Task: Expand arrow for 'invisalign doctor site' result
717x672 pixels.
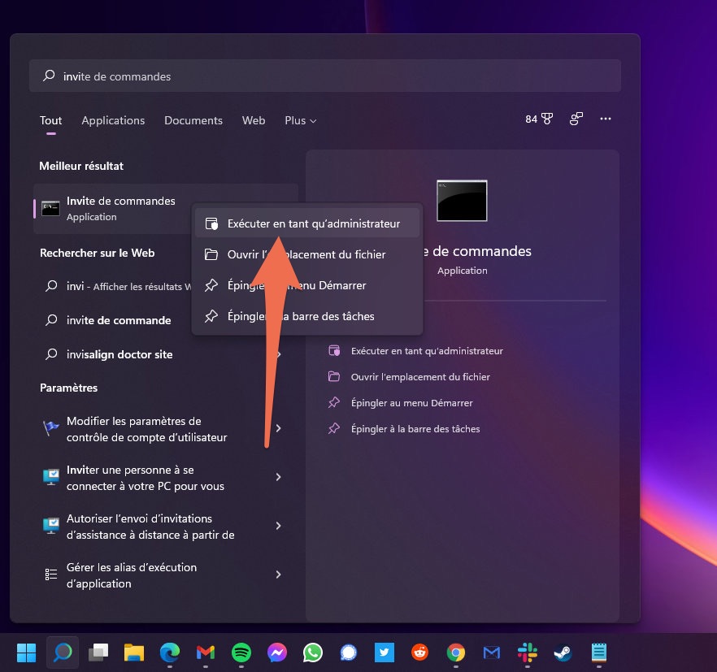Action: click(x=280, y=354)
